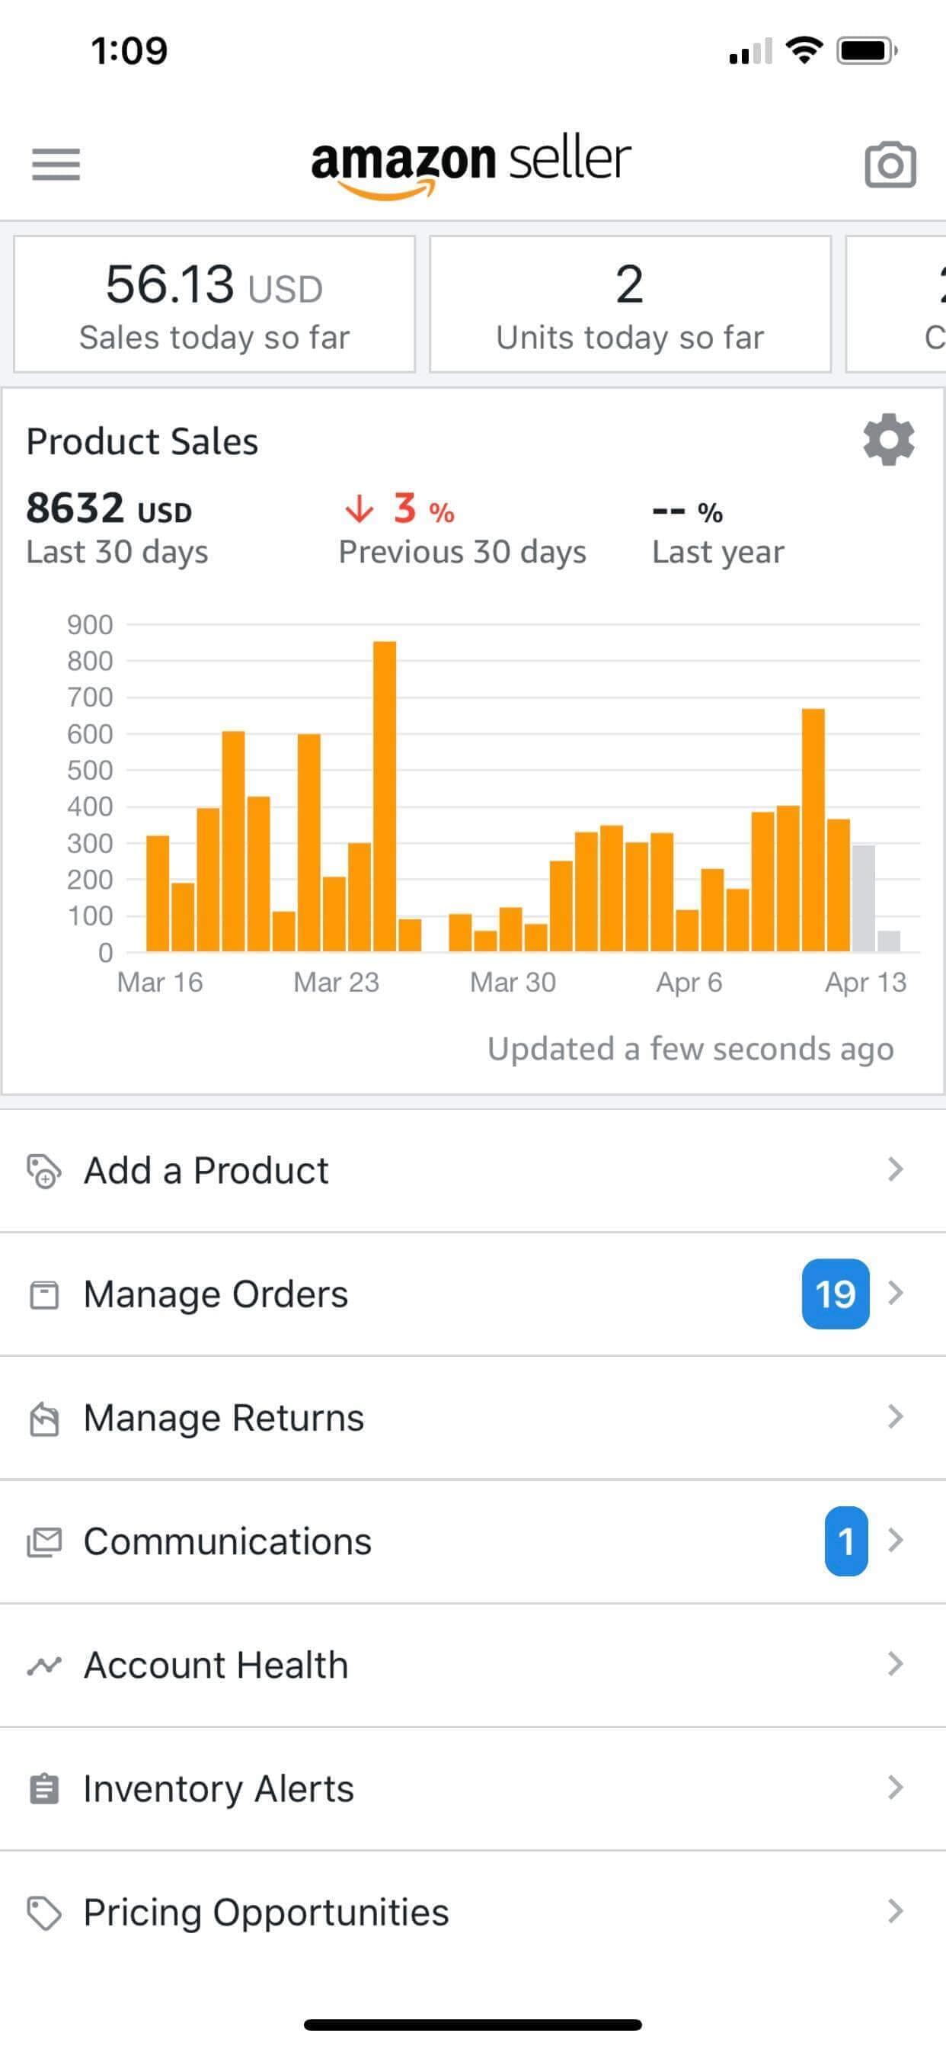Open the hamburger menu
The width and height of the screenshot is (946, 2049).
pos(56,164)
